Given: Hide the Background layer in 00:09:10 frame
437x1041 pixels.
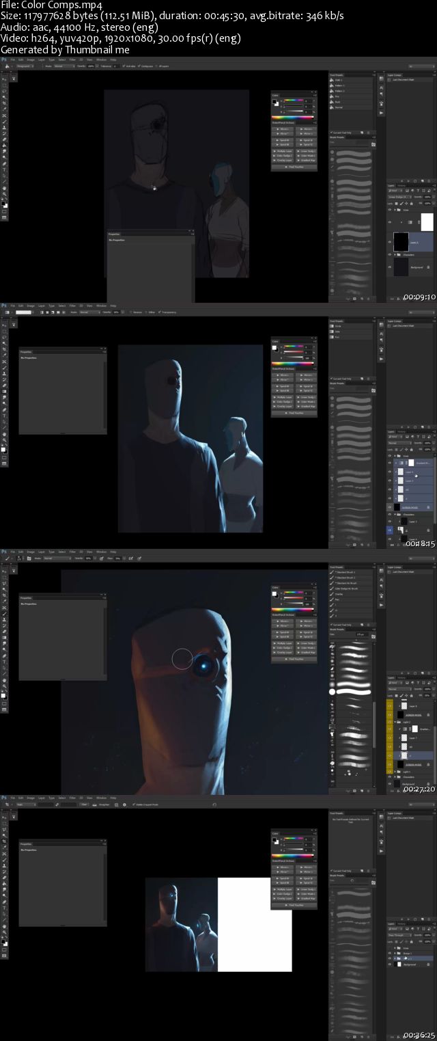Looking at the screenshot, I should 390,267.
